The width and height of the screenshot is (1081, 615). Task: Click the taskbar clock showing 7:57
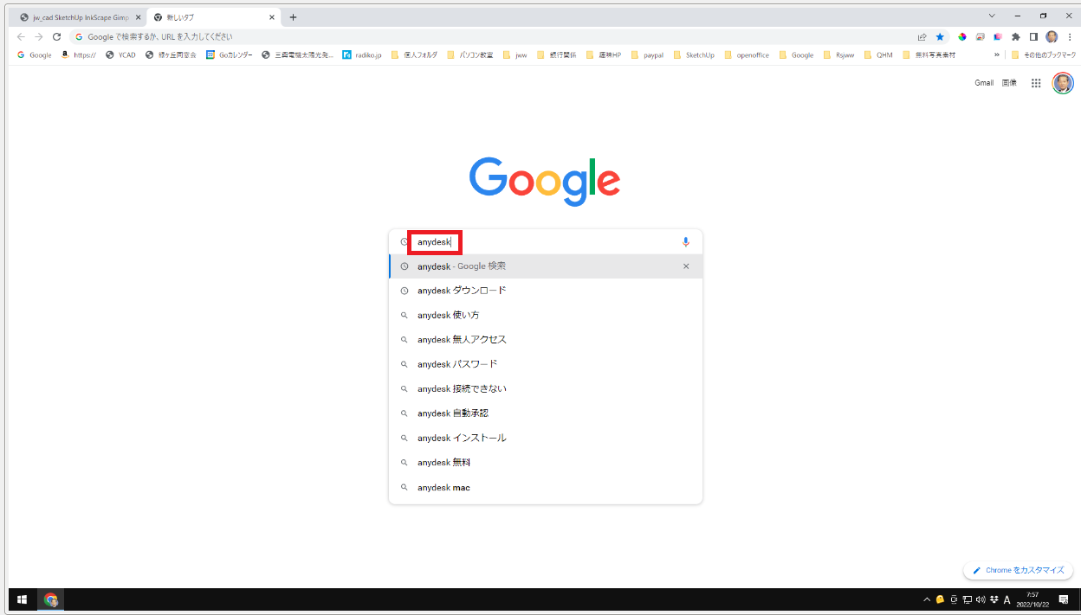pos(1032,599)
